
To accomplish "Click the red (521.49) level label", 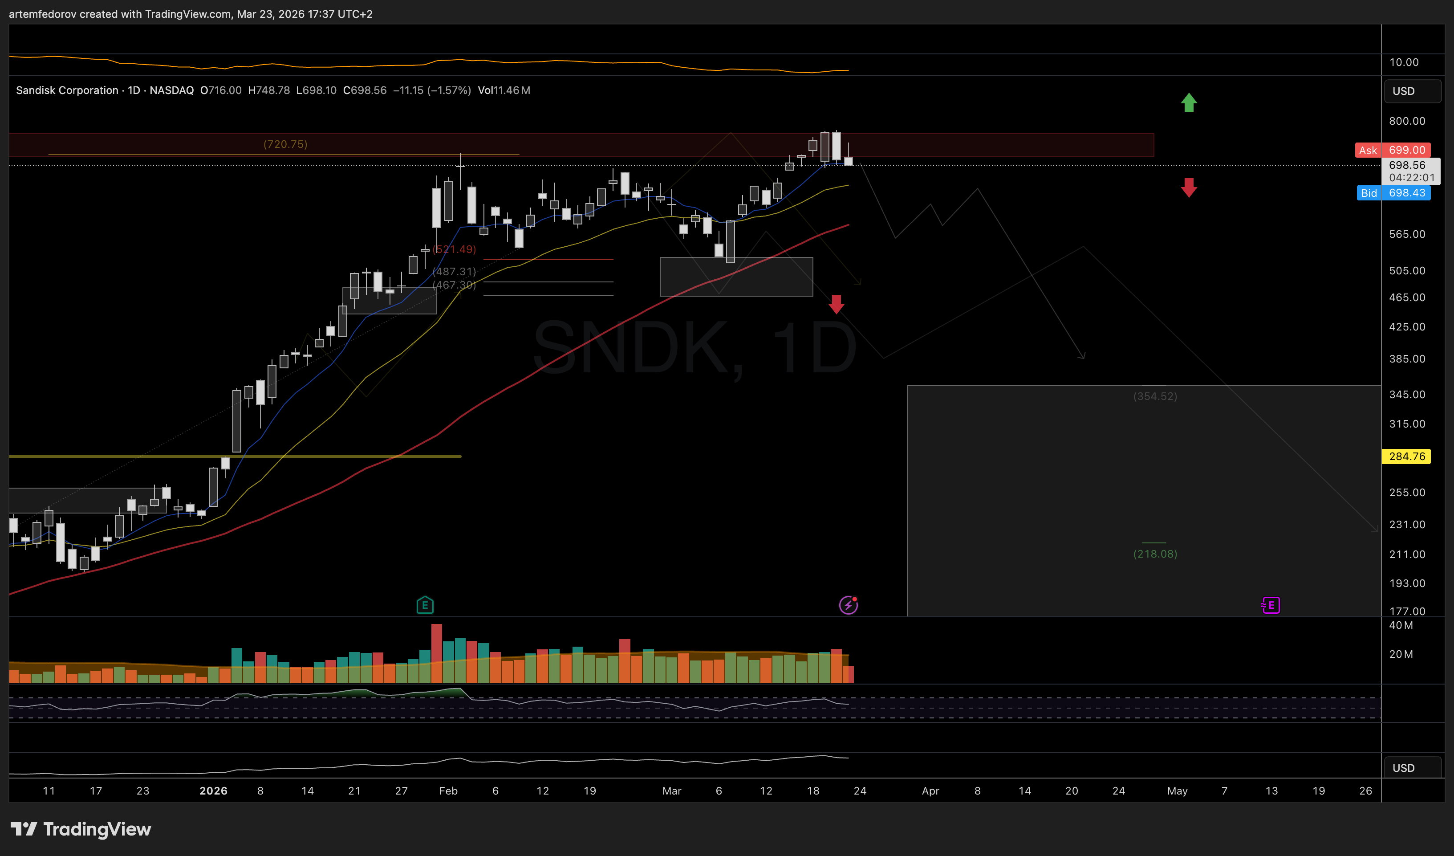I will (454, 249).
